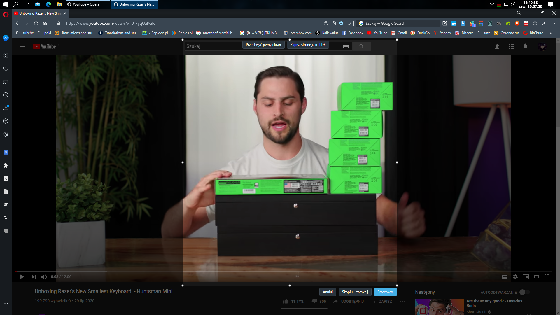This screenshot has width=560, height=315.
Task: Open the sukebe bookmark folder
Action: [25, 33]
